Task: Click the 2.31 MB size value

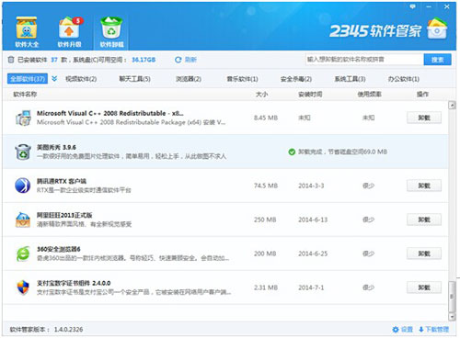Action: (266, 287)
